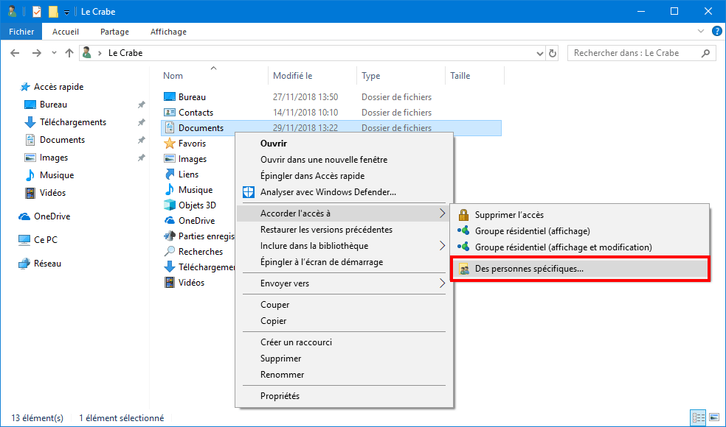The image size is (726, 427).
Task: Click the OneDrive cloud icon in sidebar
Action: tap(24, 216)
